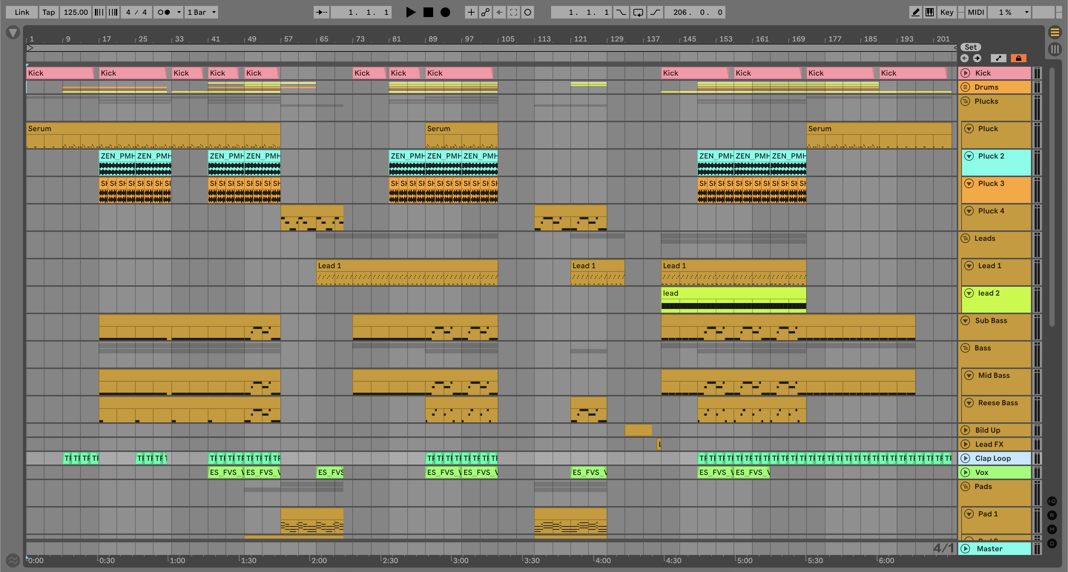The width and height of the screenshot is (1068, 572).
Task: Jump to next locator arrow
Action: [x=977, y=59]
